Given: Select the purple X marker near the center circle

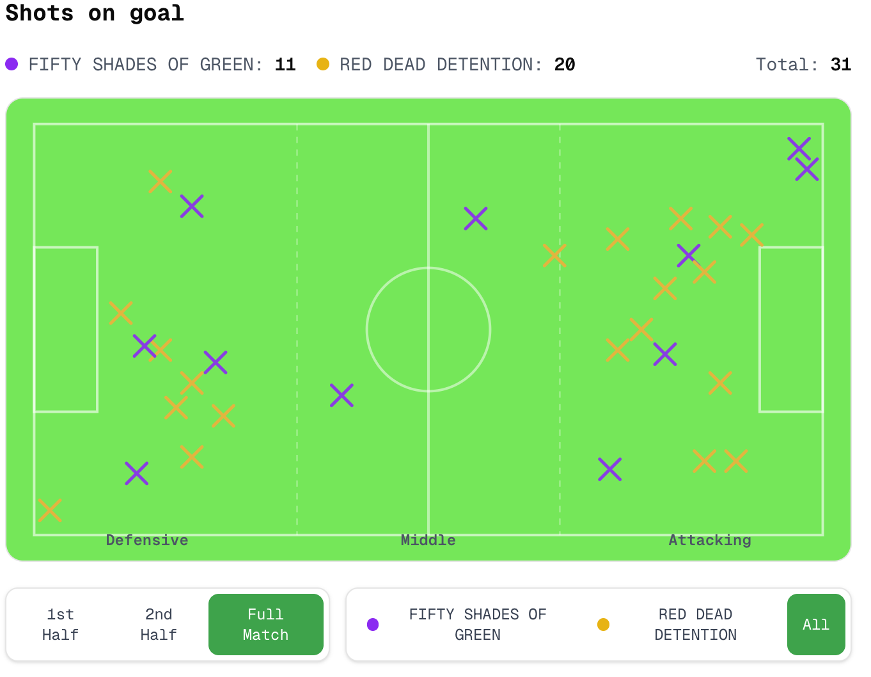Looking at the screenshot, I should [343, 395].
